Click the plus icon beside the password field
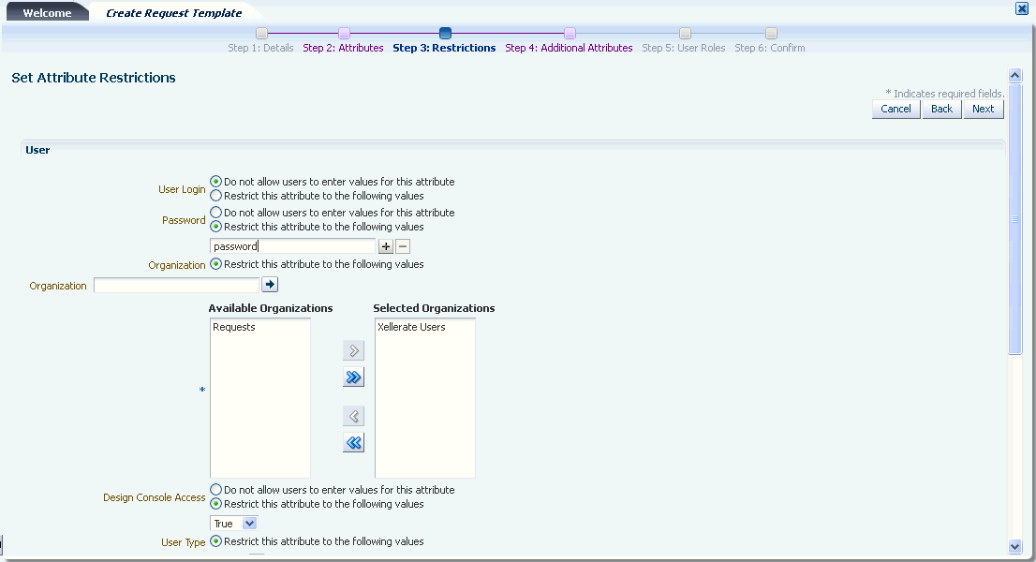The width and height of the screenshot is (1036, 562). [x=386, y=245]
